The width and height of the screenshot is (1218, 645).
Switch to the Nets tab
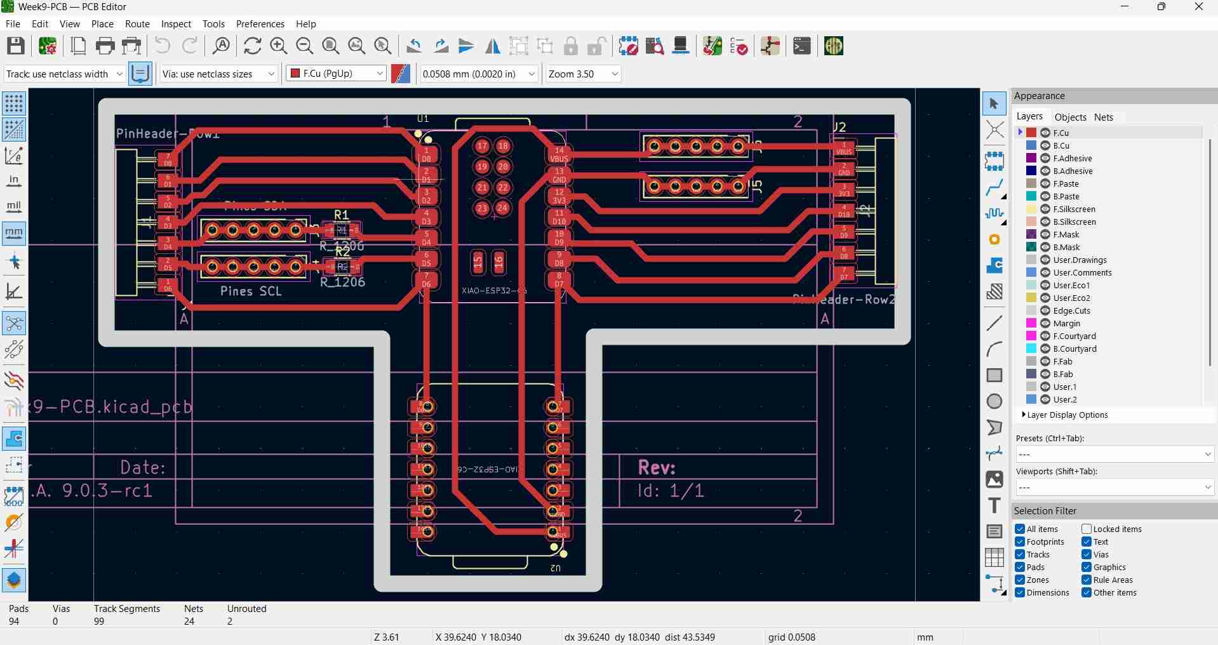point(1104,117)
